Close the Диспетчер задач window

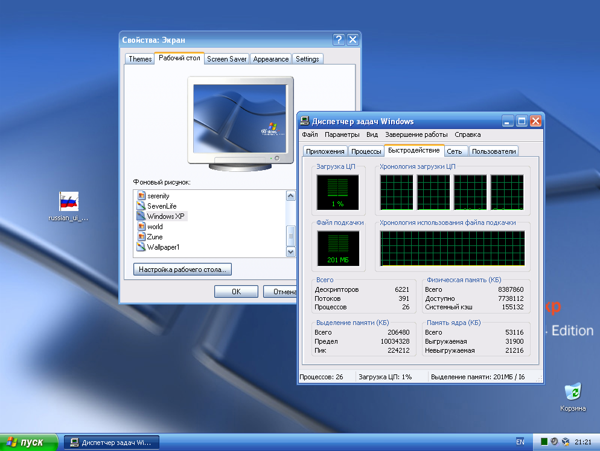click(x=536, y=121)
